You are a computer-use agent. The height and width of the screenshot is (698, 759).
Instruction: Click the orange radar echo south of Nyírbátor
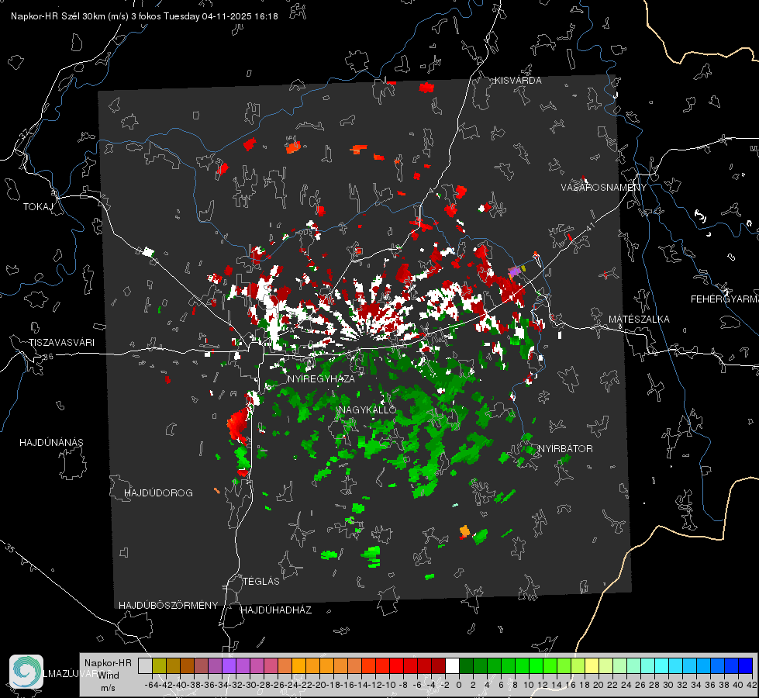click(x=464, y=531)
